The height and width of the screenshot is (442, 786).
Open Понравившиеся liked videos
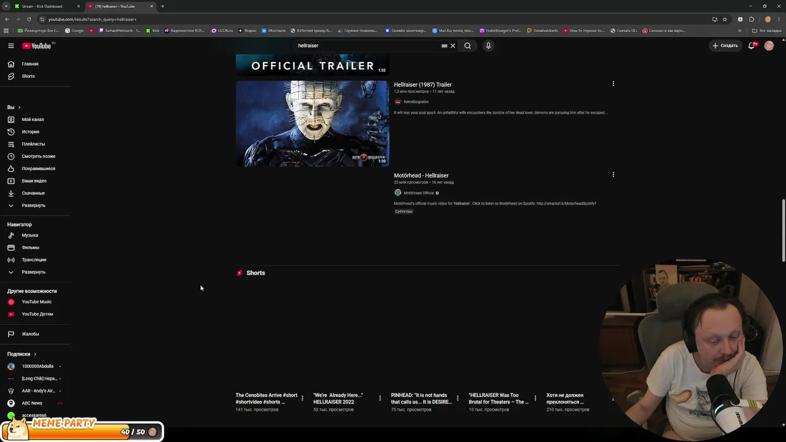(x=38, y=169)
